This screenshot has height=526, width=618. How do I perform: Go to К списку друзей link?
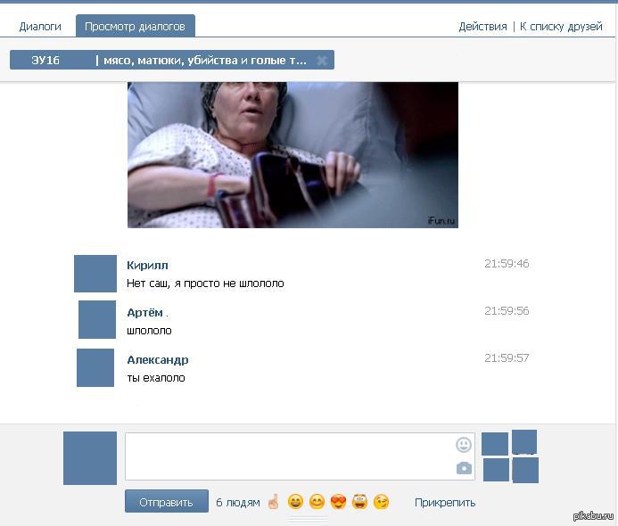(x=561, y=27)
